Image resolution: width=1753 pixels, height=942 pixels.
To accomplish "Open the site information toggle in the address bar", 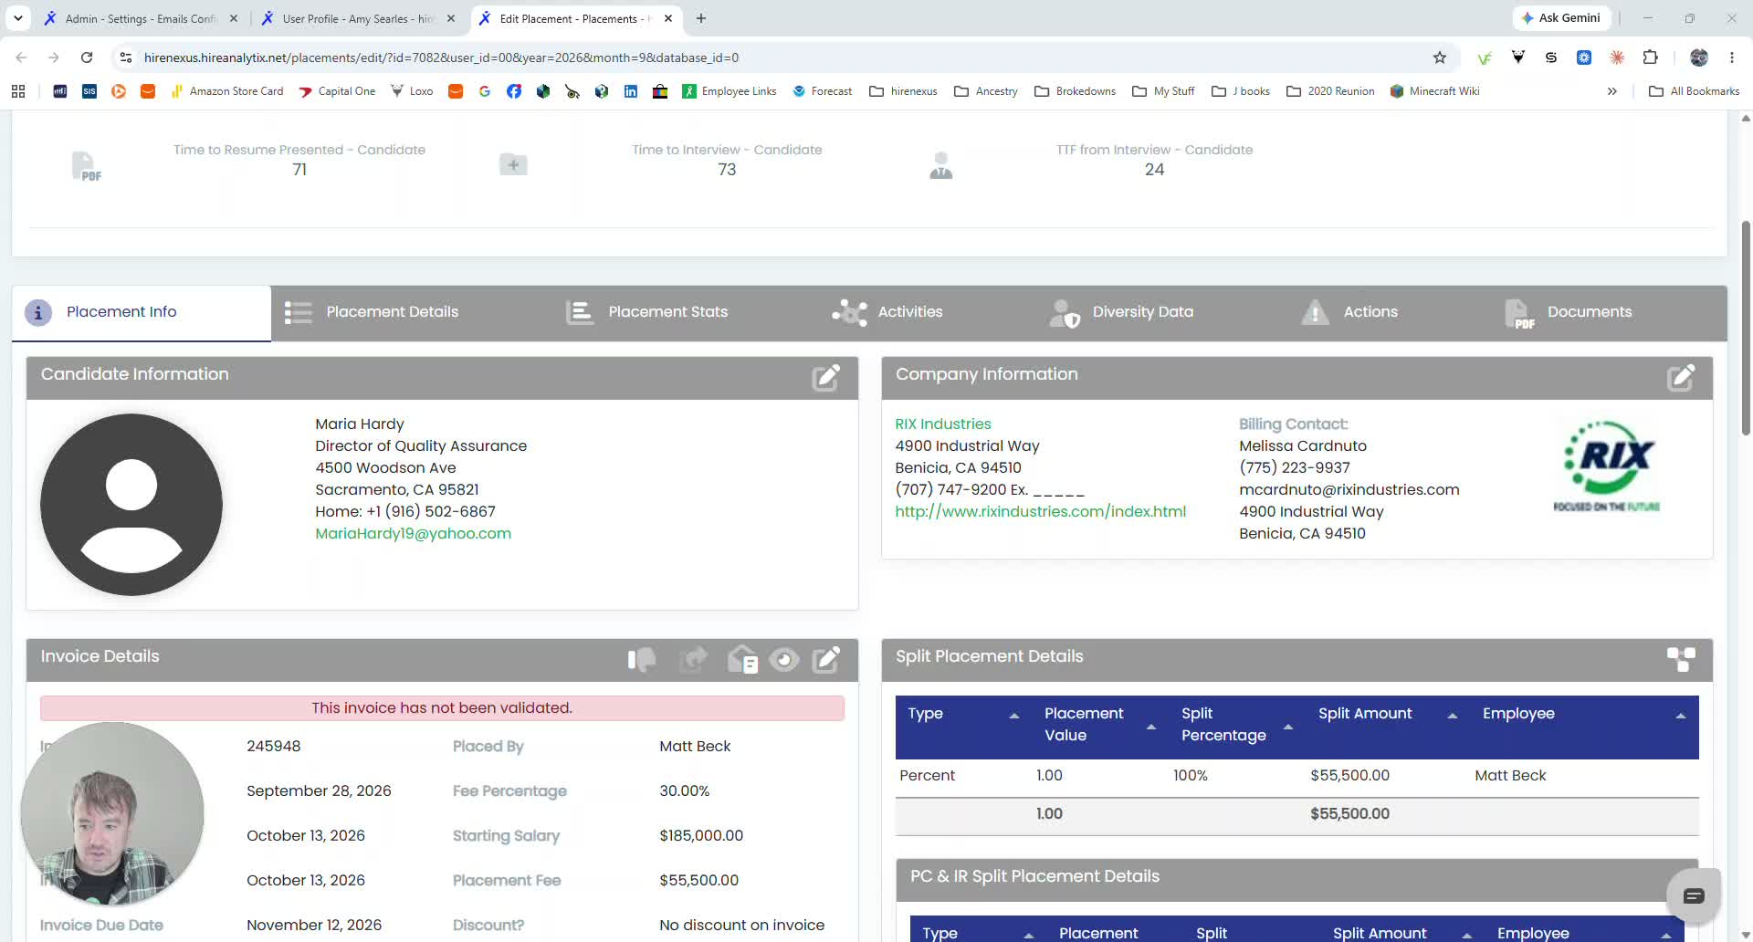I will tap(126, 58).
